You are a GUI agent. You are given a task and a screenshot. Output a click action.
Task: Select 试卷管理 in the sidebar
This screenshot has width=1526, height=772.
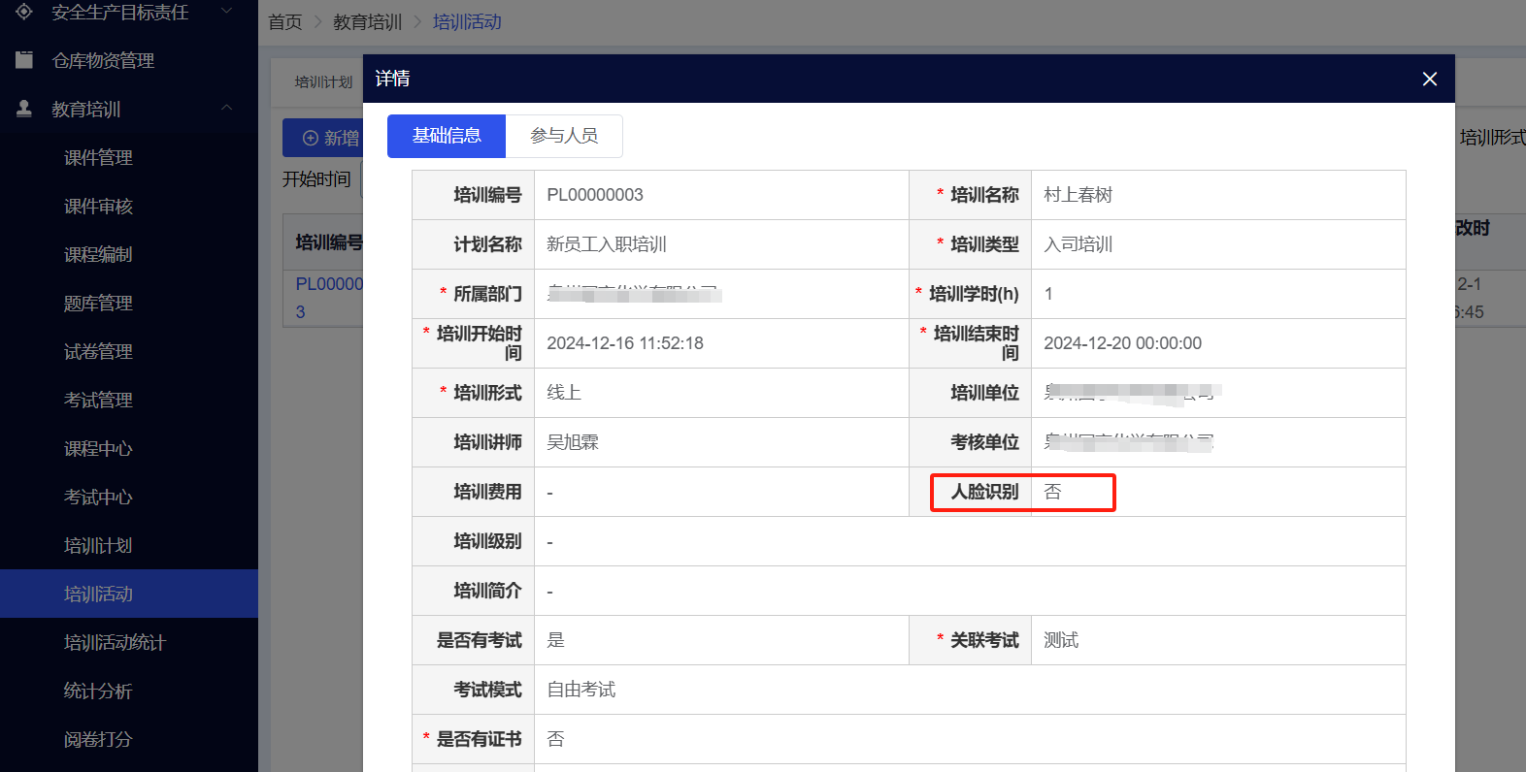click(98, 351)
